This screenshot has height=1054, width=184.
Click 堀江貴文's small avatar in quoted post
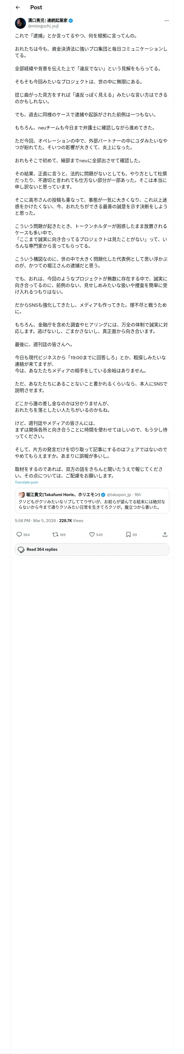click(22, 495)
